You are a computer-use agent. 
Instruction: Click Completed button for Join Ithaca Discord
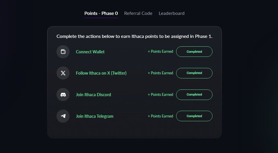click(x=194, y=94)
